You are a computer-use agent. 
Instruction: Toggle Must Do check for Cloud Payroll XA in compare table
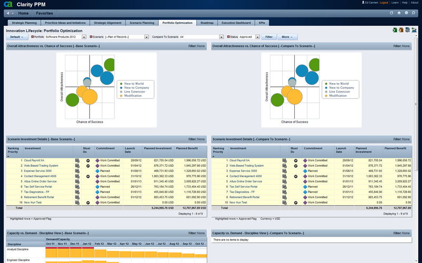click(295, 160)
